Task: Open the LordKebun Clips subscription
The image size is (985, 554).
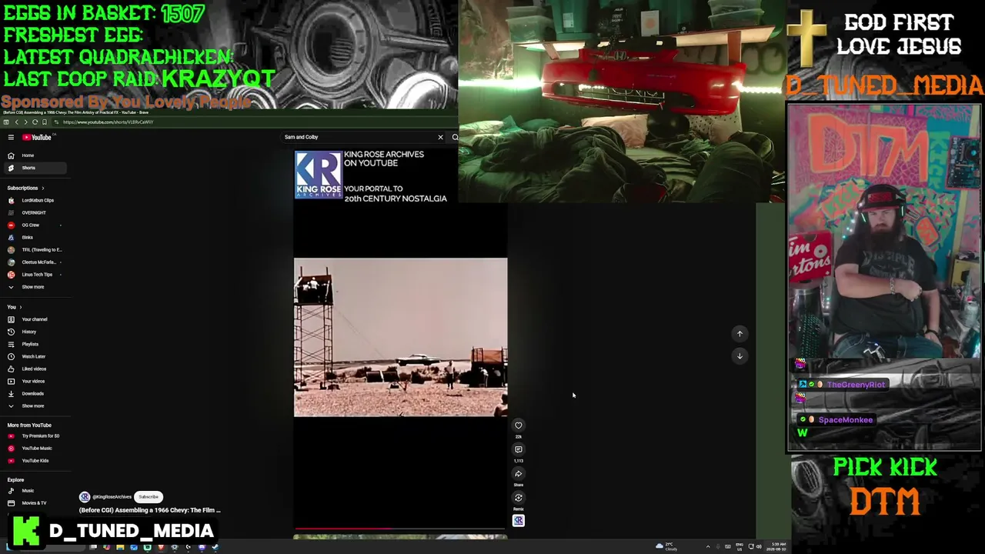Action: (x=35, y=200)
